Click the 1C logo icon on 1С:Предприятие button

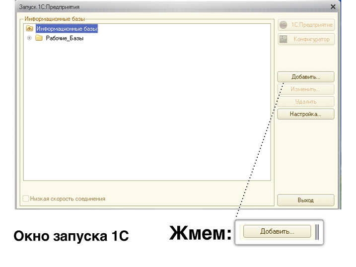point(283,25)
